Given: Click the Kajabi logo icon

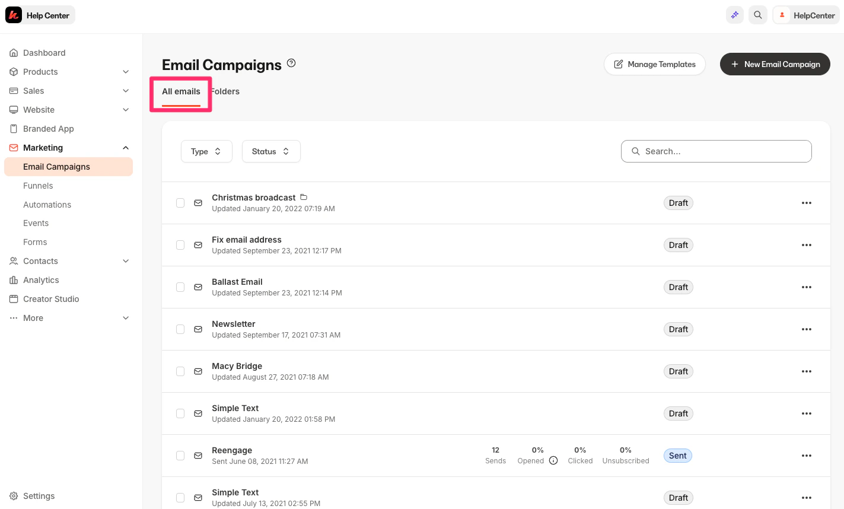Looking at the screenshot, I should coord(14,15).
